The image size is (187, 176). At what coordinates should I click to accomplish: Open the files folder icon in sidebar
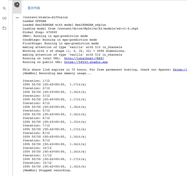tap(5, 28)
